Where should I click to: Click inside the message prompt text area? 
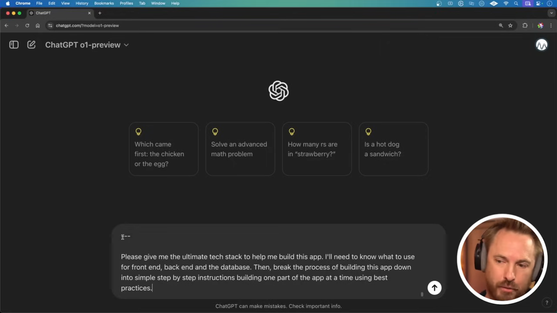[x=269, y=262]
